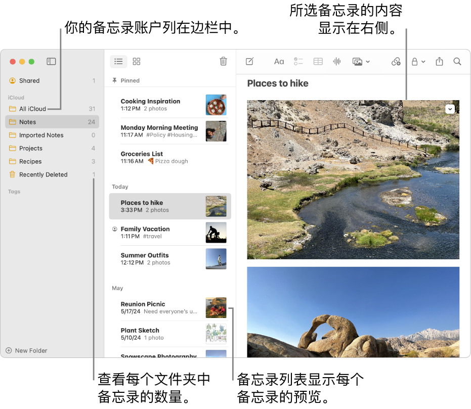This screenshot has height=409, width=471.
Task: Open Plant Sketch note
Action: (x=170, y=334)
